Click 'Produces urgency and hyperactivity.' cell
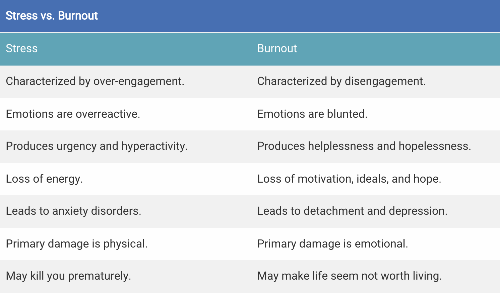 tap(97, 146)
